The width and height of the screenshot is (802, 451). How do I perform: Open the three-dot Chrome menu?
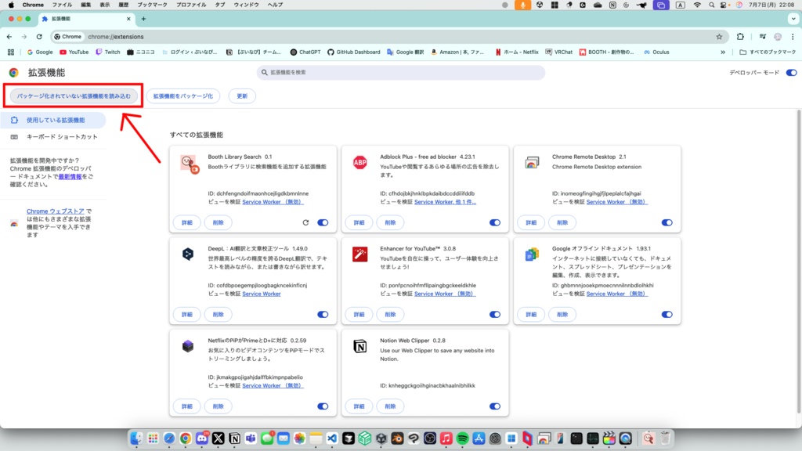793,36
